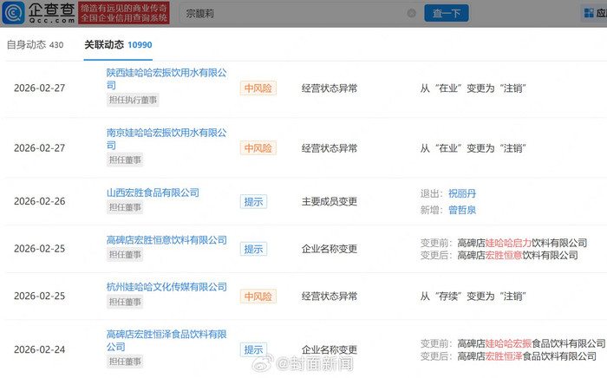Screen dimensions: 607x378
Task: Switch to the 自身动态 430 tab
Action: click(x=35, y=45)
